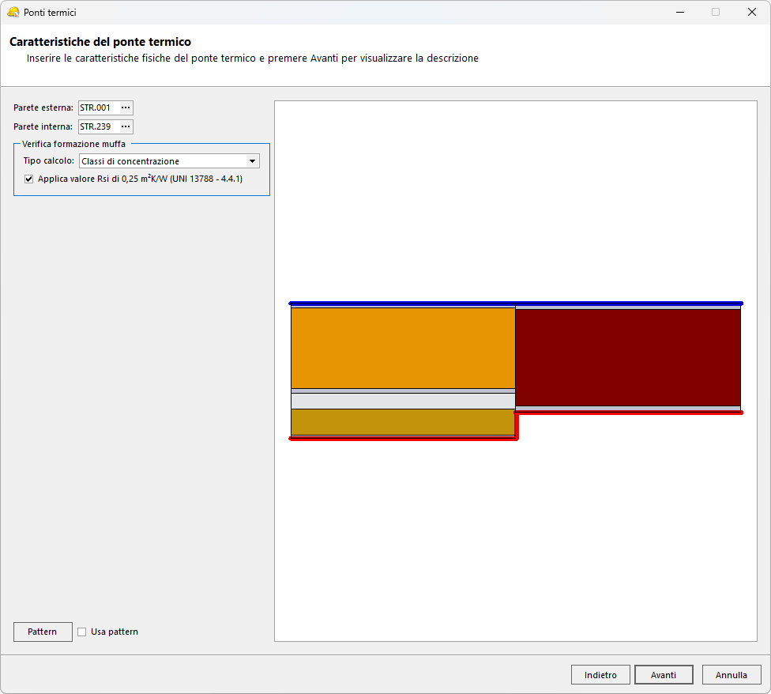This screenshot has width=771, height=694.
Task: Proceed with the Avanti button
Action: coord(664,675)
